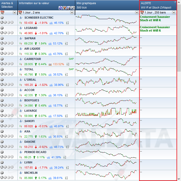Open LEGRAND bullish crossover alert text
Screen dimensions: 181x181
(155, 29)
